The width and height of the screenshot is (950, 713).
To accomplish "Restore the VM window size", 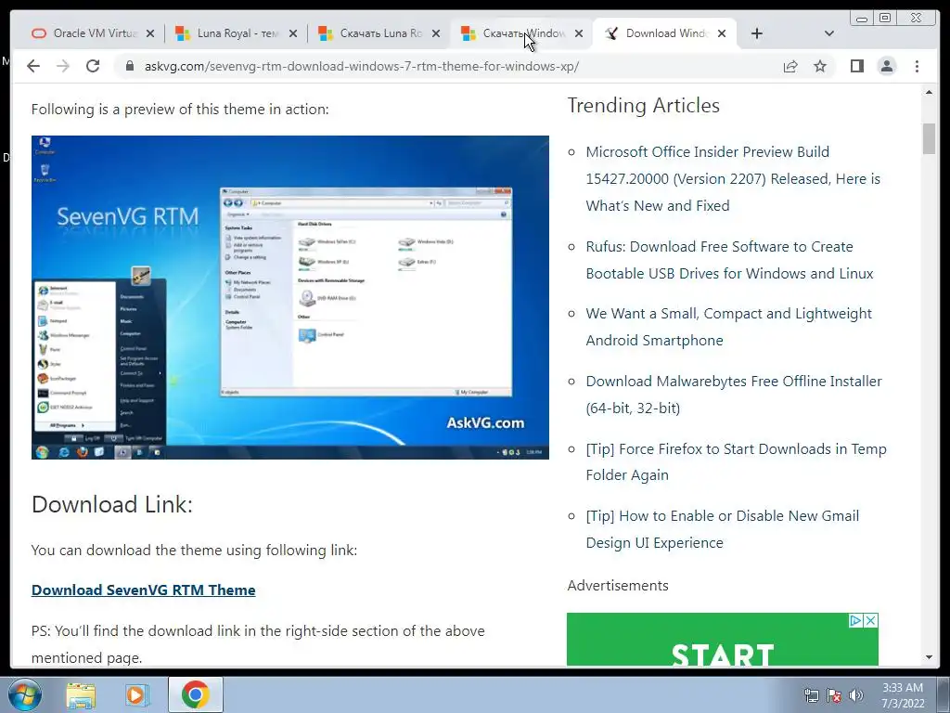I will 885,19.
